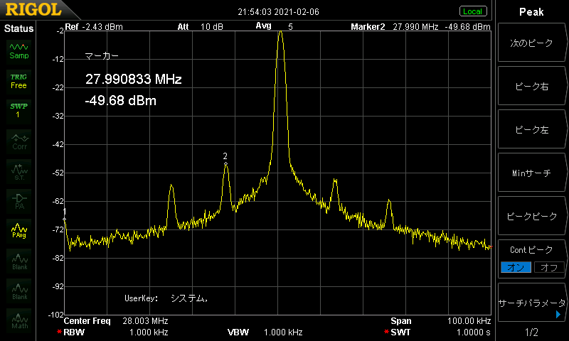Select the Corr correction status icon

click(x=19, y=141)
